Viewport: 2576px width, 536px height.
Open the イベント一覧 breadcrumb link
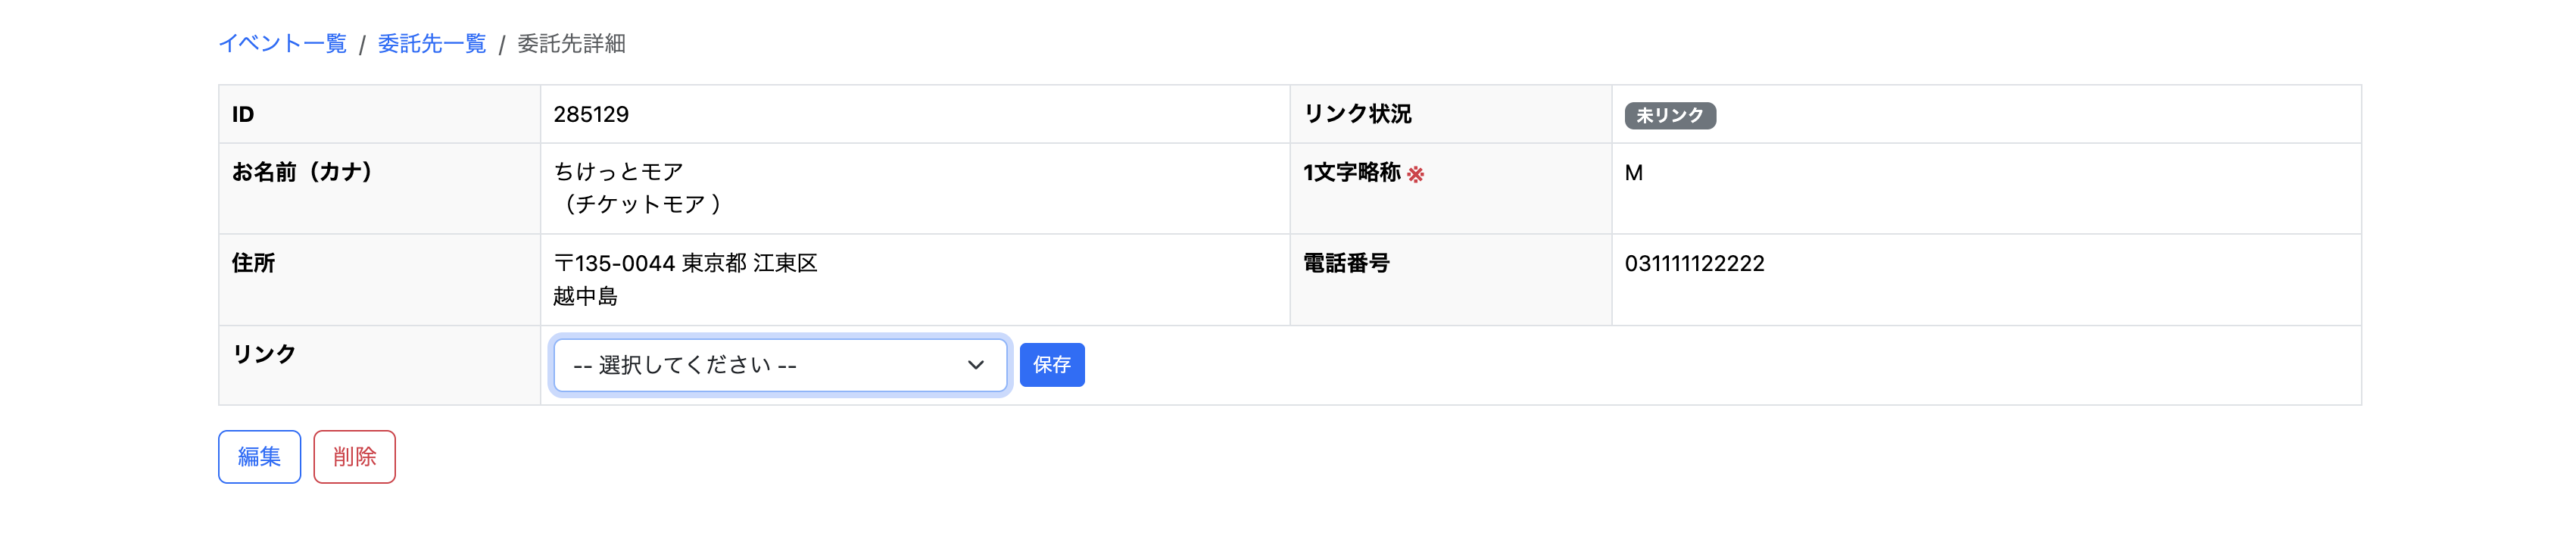(x=283, y=44)
